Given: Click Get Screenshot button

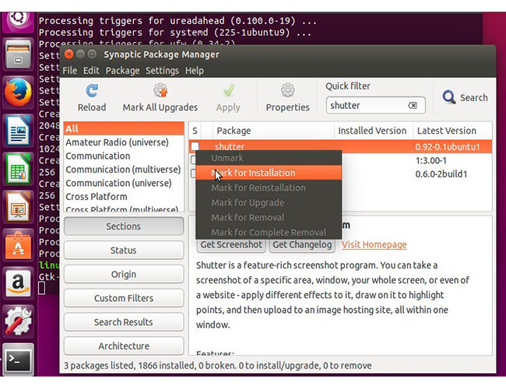Looking at the screenshot, I should (231, 244).
